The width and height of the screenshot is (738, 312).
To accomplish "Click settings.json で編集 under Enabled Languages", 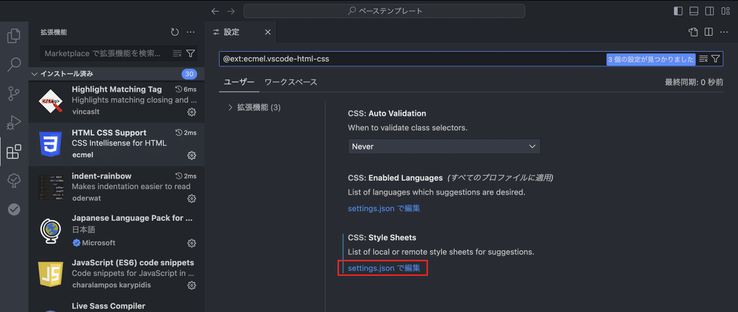I will point(384,208).
